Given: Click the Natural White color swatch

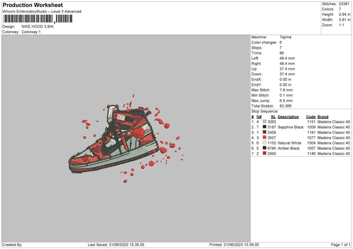Looking at the screenshot, I should 265,143.
